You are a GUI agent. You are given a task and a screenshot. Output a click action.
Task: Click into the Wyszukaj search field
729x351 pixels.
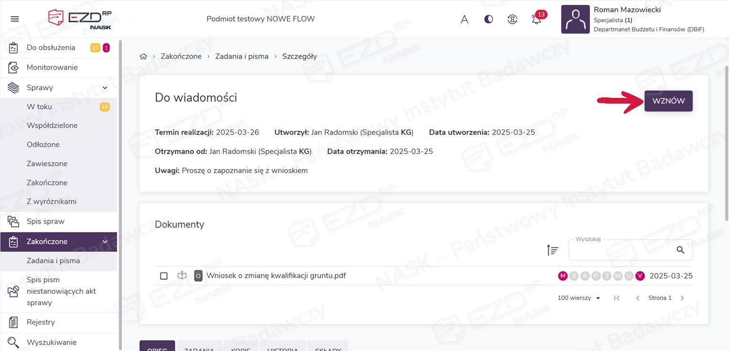(x=621, y=250)
